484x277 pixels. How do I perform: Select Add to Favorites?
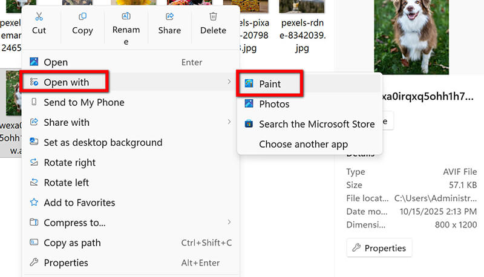tap(79, 203)
